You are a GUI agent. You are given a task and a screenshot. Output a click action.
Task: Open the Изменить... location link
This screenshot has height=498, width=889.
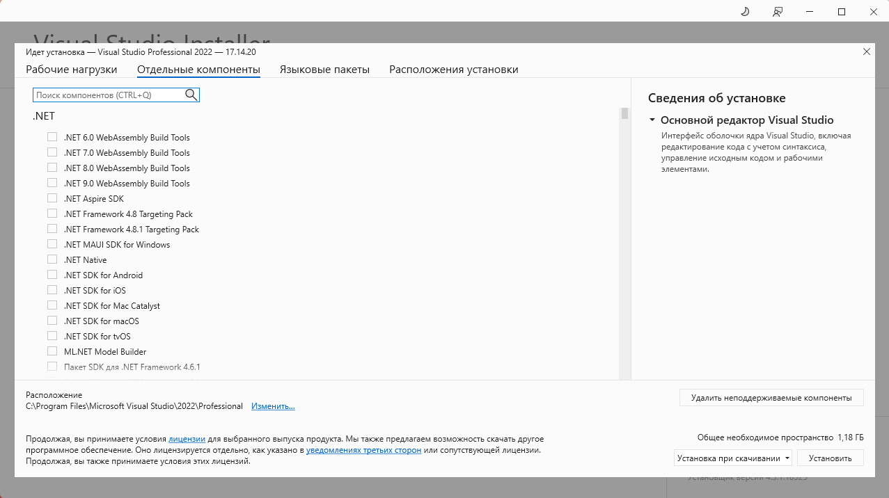point(273,406)
